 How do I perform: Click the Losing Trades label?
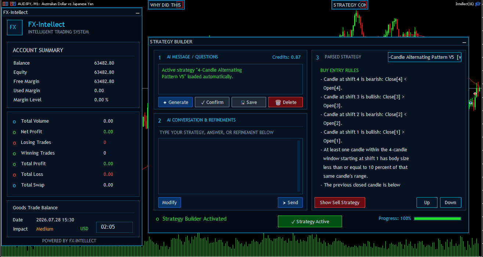click(36, 142)
